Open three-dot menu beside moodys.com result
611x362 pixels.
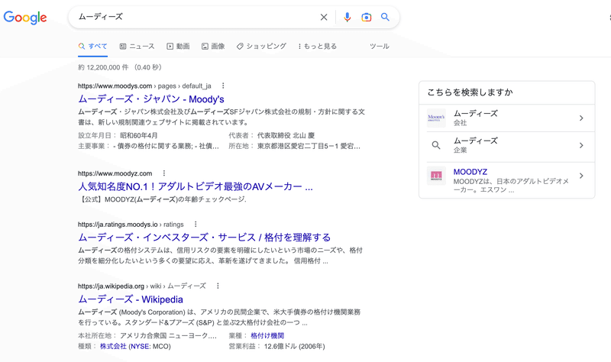click(x=223, y=86)
